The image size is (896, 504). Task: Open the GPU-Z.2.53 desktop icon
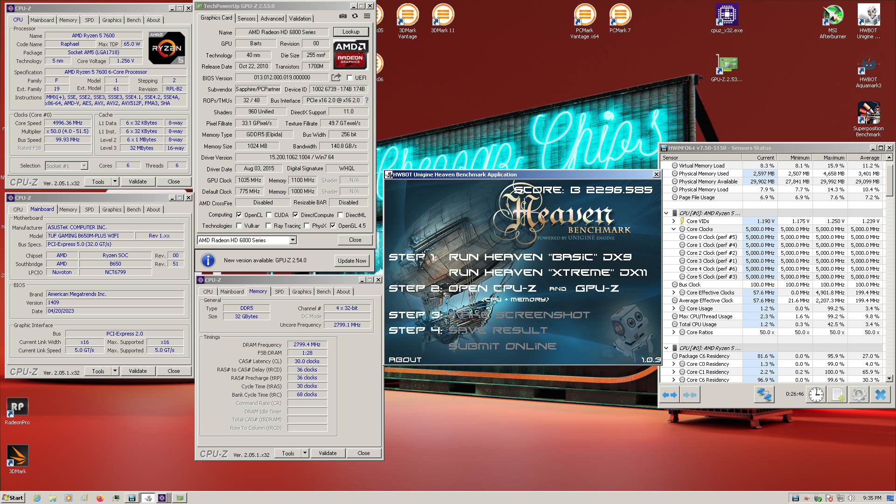(727, 68)
